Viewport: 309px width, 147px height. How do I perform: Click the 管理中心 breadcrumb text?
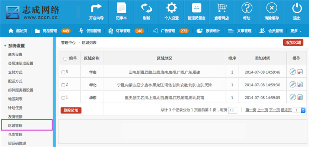point(68,43)
